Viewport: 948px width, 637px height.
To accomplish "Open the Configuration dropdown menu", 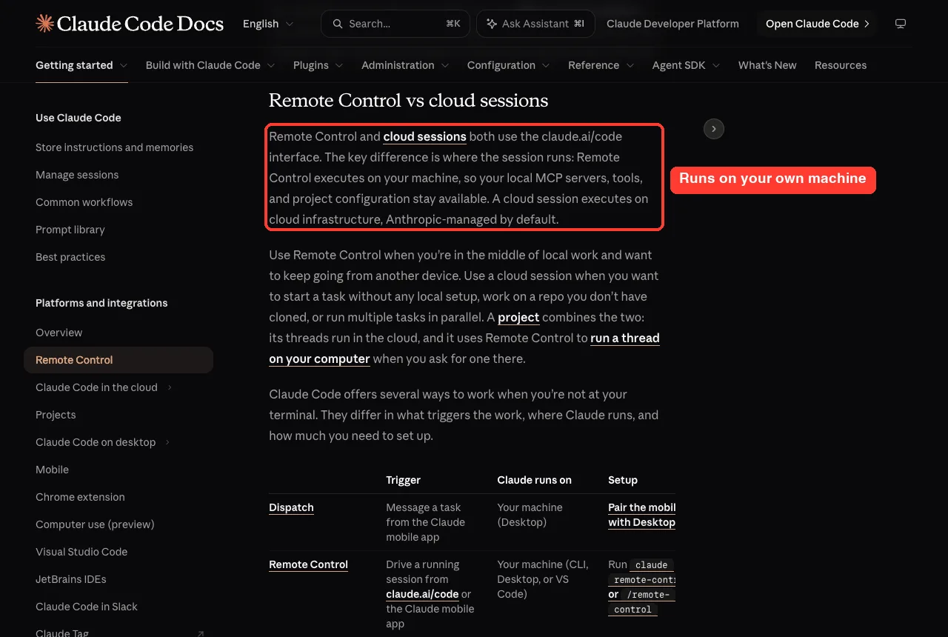I will [x=509, y=65].
